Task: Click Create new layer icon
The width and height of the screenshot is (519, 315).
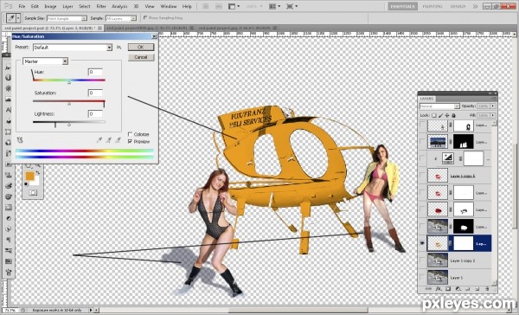Action: [x=477, y=289]
